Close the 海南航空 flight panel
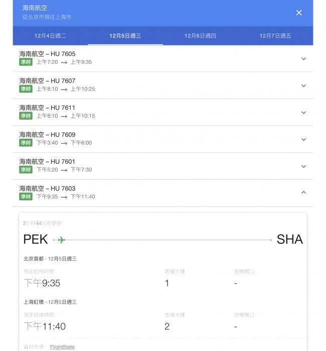This screenshot has height=351, width=326. (x=299, y=13)
